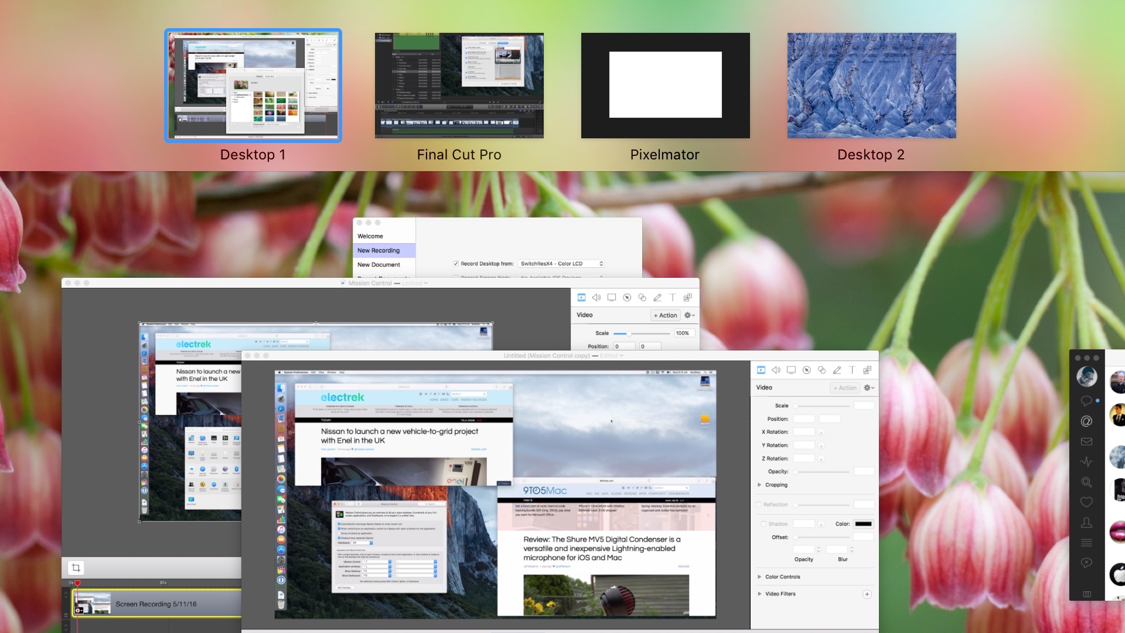Click the shadow Color swatch

[862, 524]
